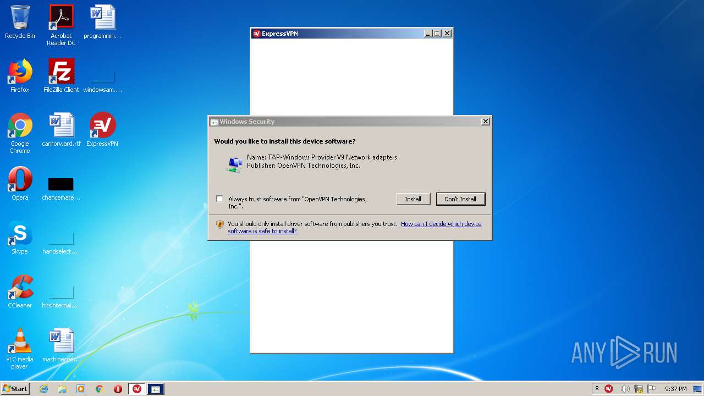
Task: Click the 'Publisher: OpenVPN Technologies, Inc.' text
Action: (304, 166)
